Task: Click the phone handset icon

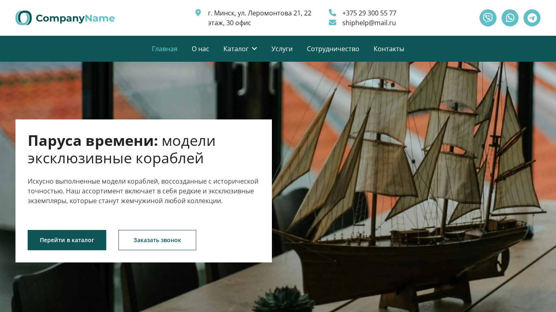Action: click(333, 13)
